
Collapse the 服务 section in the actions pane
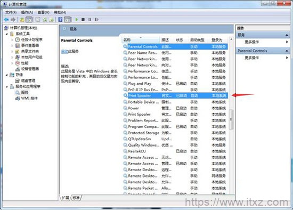[287, 35]
